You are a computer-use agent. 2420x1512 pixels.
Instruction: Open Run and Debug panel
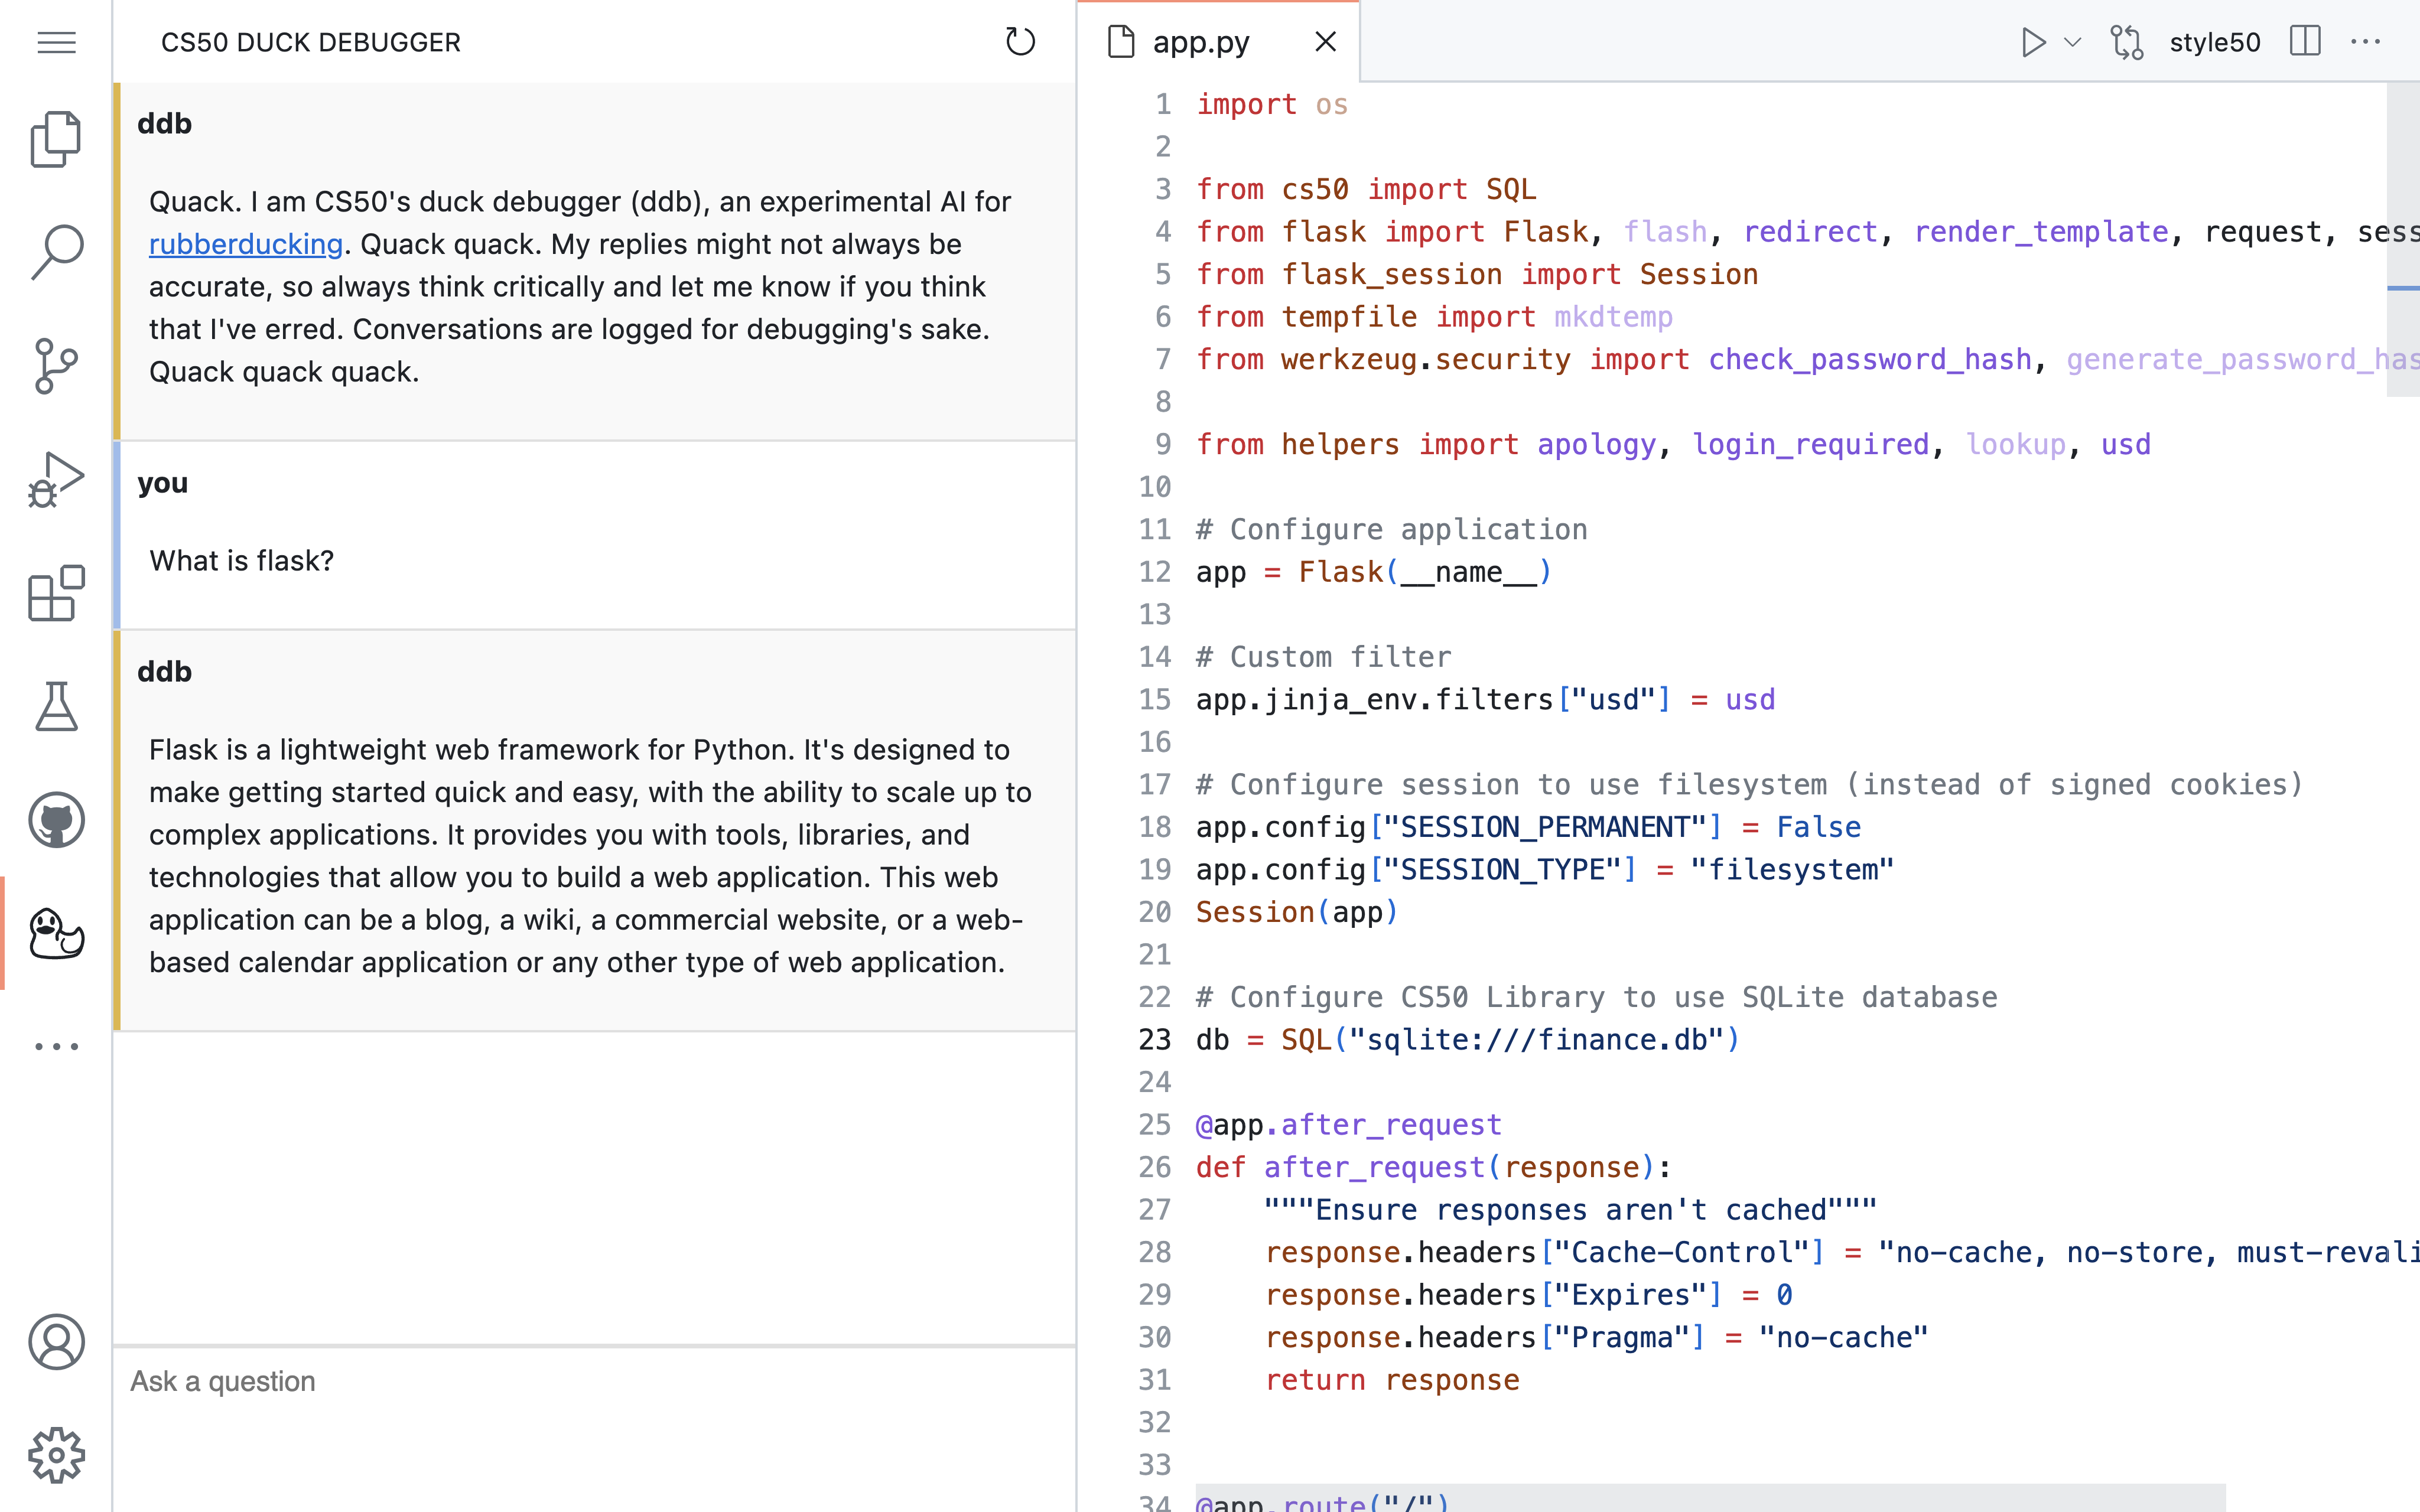[x=56, y=480]
